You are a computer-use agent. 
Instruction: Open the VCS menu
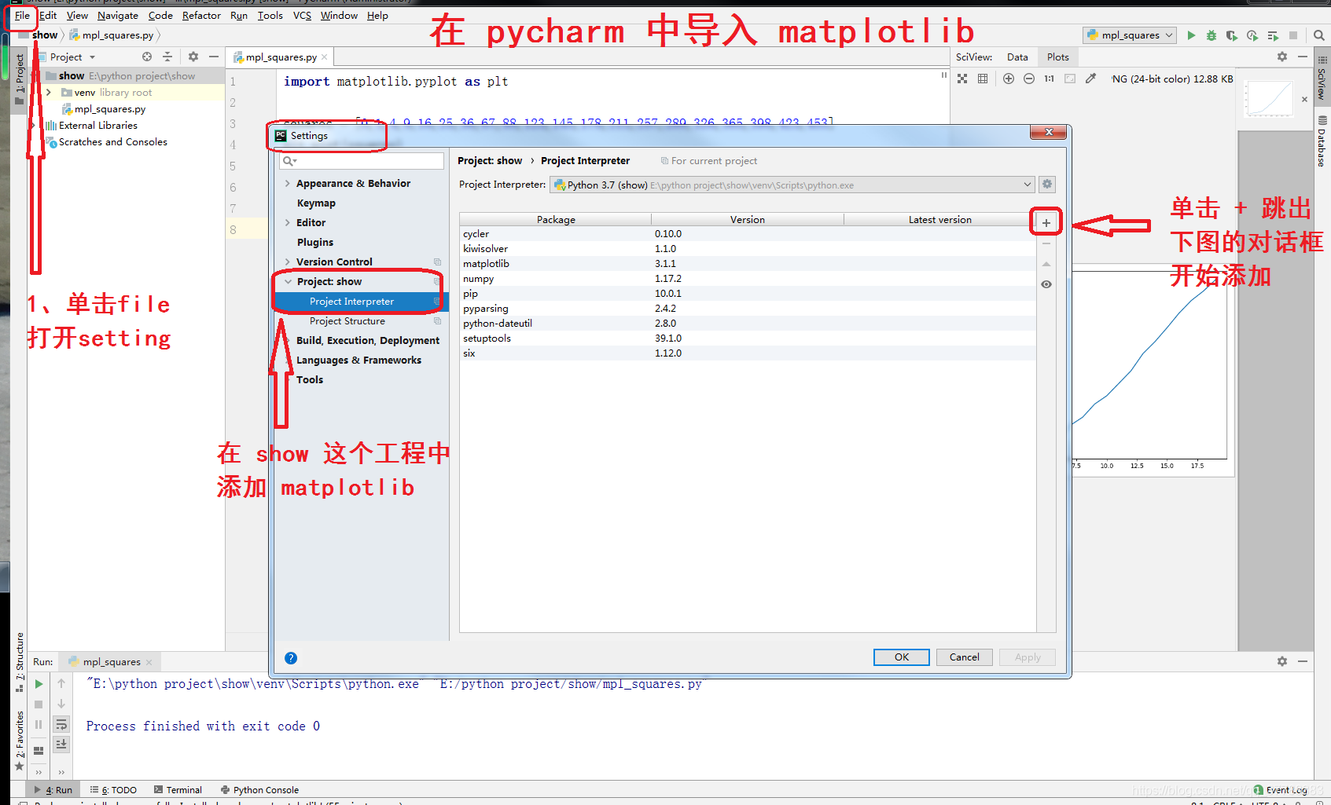click(x=302, y=16)
